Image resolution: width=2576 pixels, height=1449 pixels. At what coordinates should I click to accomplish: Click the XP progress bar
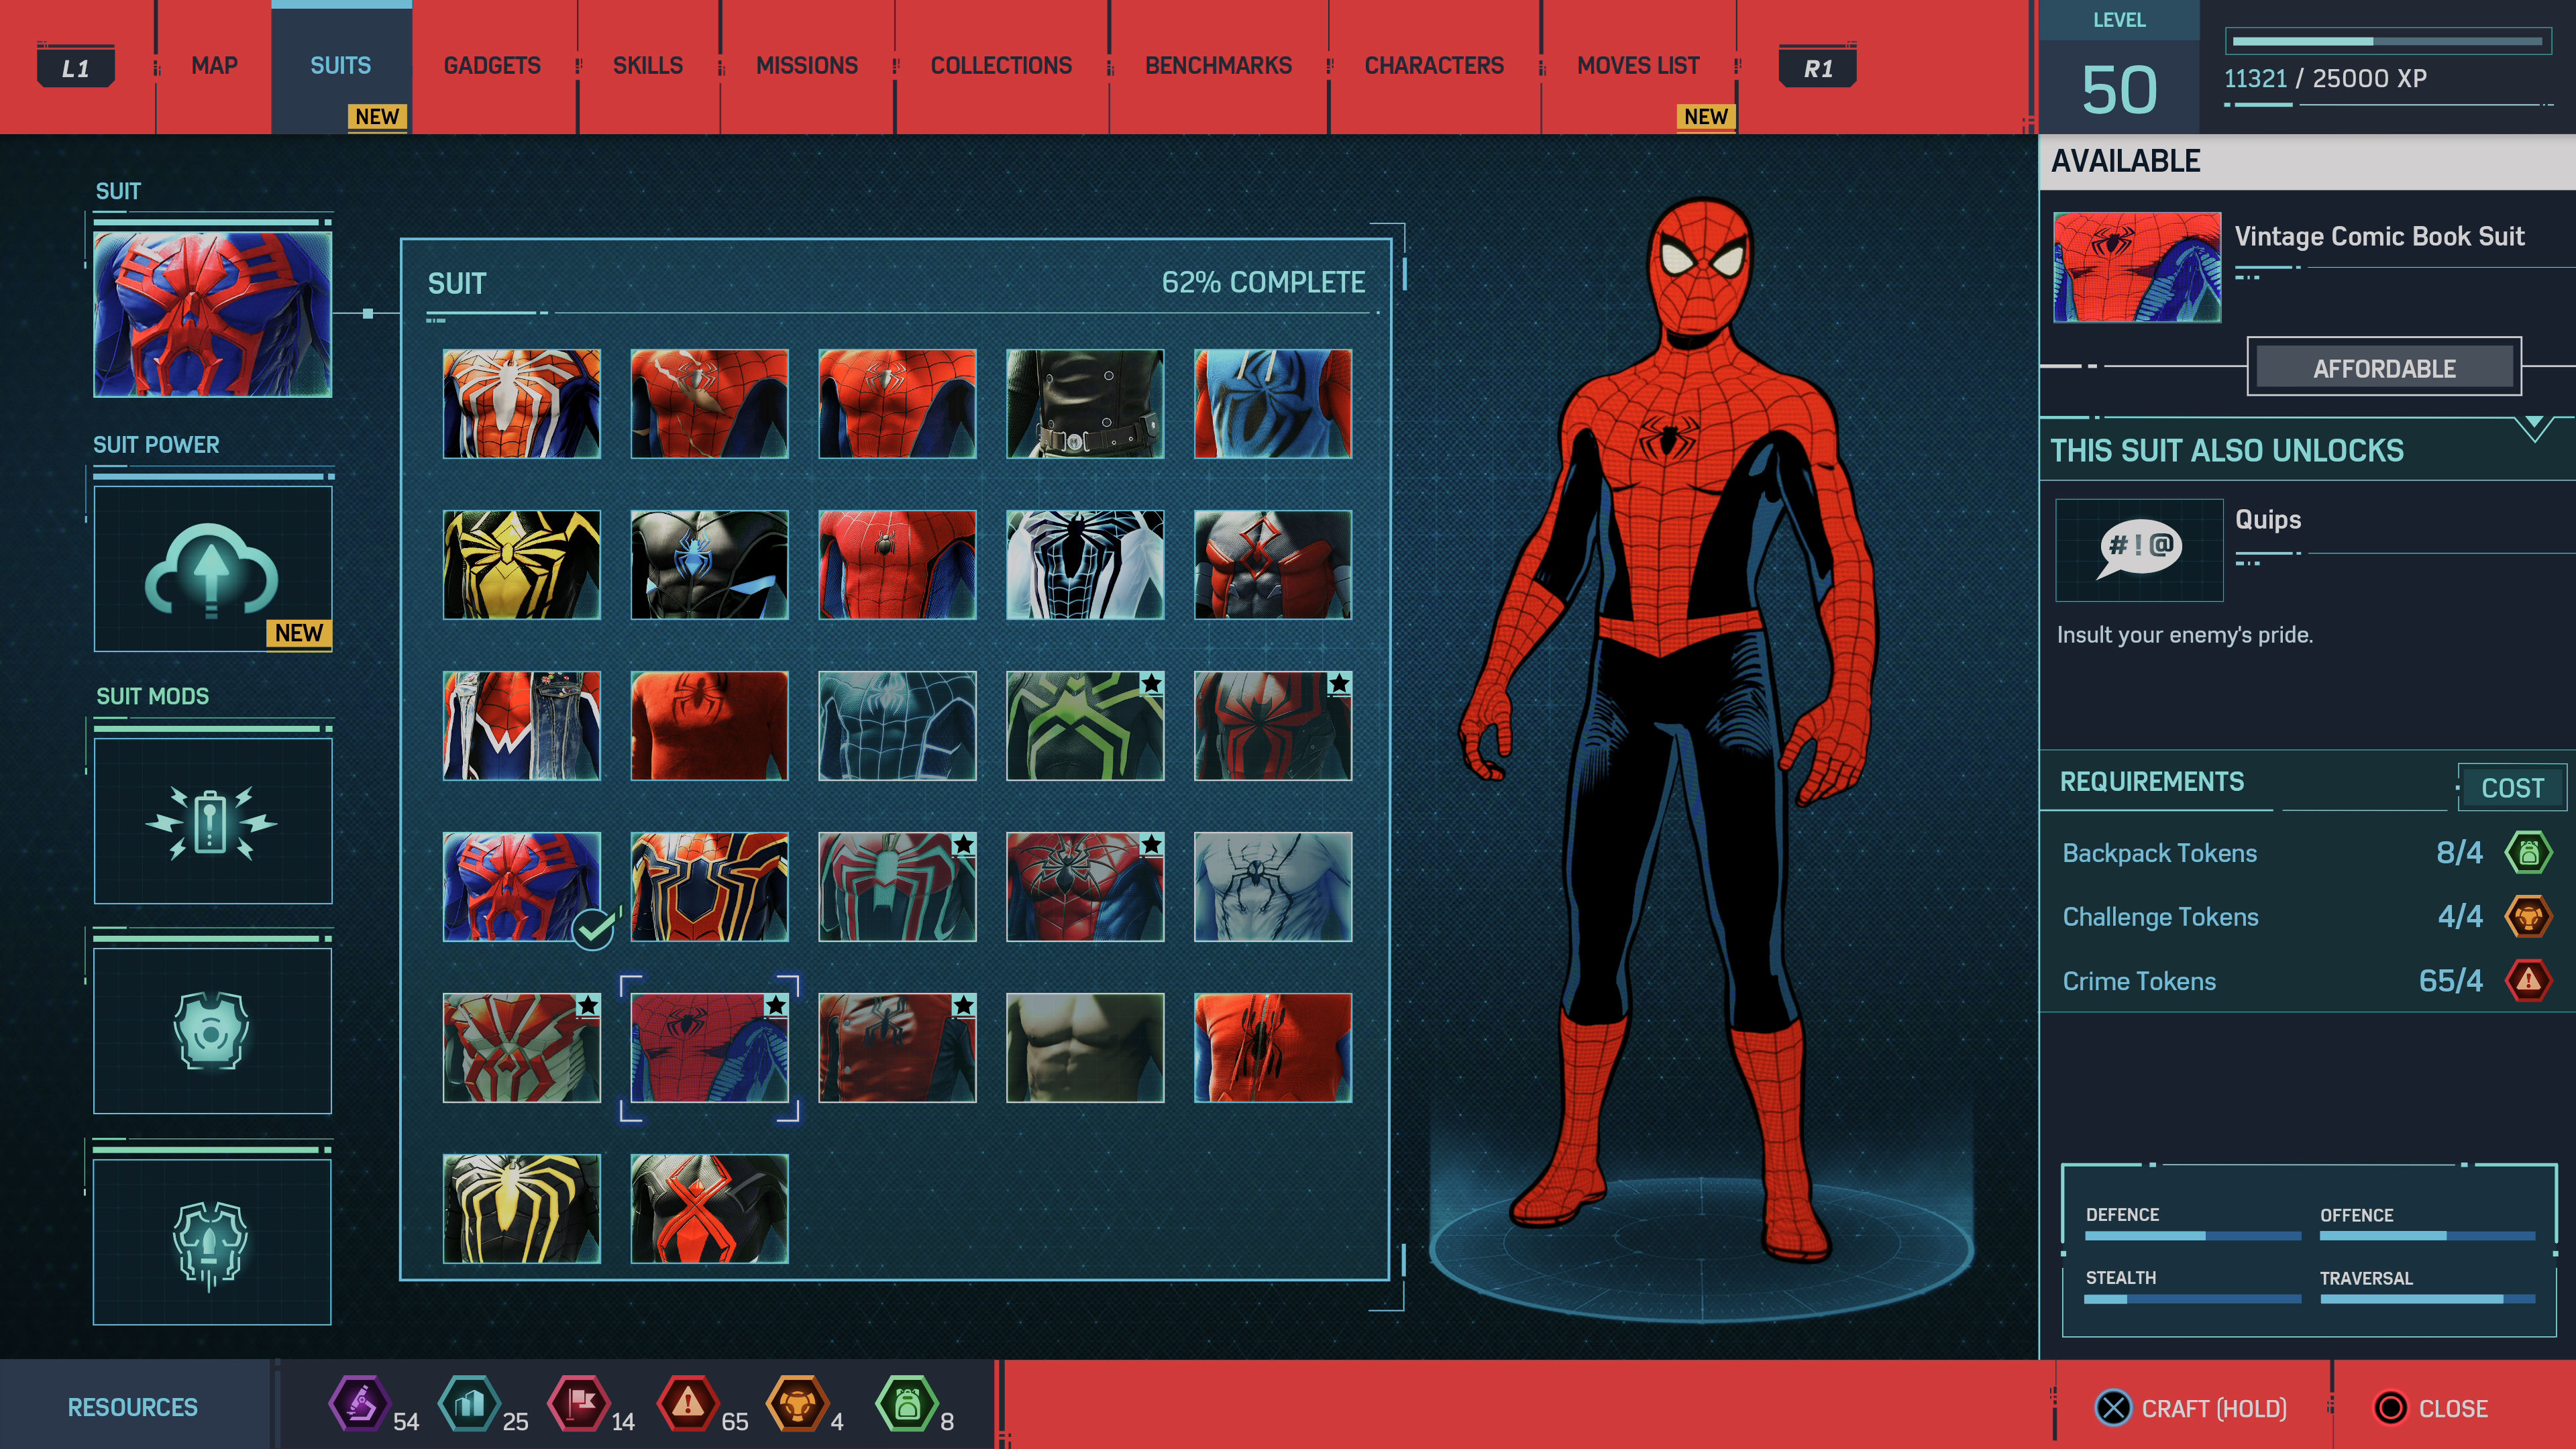pyautogui.click(x=2387, y=42)
